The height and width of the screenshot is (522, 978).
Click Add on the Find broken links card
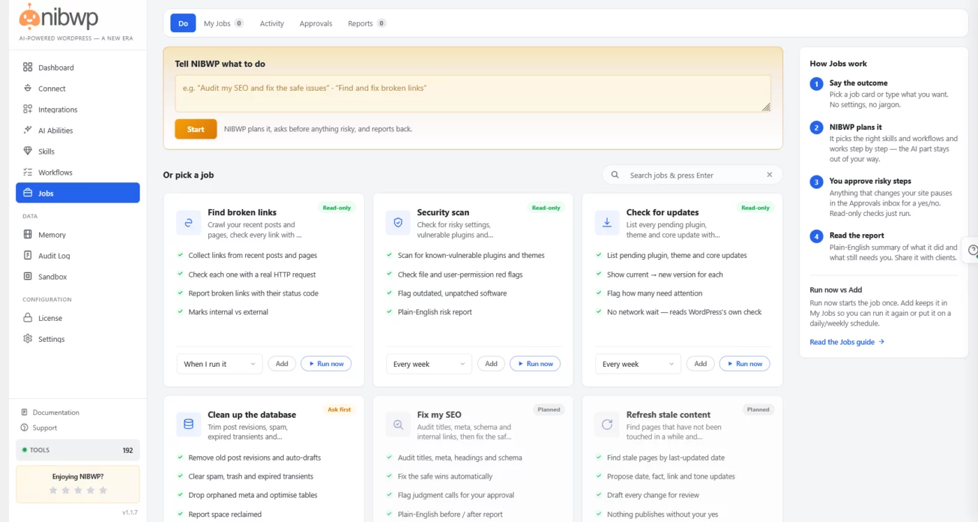click(282, 363)
